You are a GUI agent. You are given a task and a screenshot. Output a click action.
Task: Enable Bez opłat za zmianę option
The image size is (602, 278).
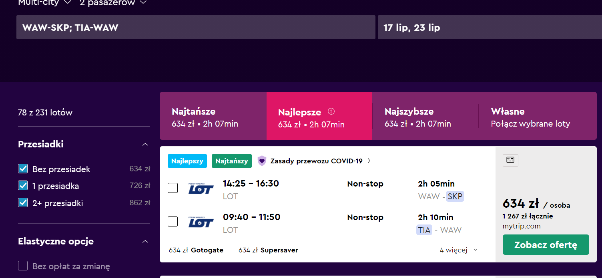[23, 266]
